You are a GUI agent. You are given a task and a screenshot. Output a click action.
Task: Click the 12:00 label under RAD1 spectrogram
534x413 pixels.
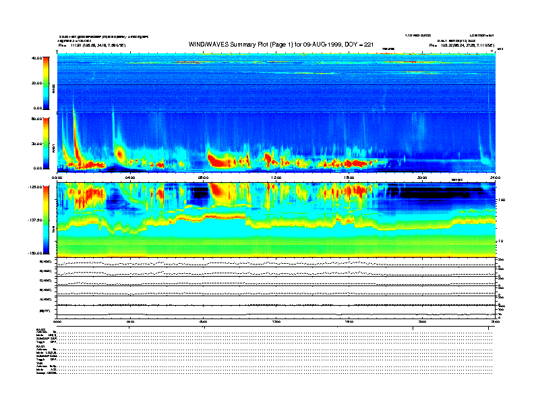tap(276, 177)
